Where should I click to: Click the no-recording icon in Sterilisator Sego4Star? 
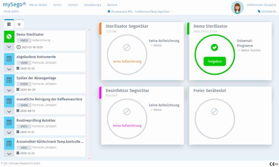(127, 47)
